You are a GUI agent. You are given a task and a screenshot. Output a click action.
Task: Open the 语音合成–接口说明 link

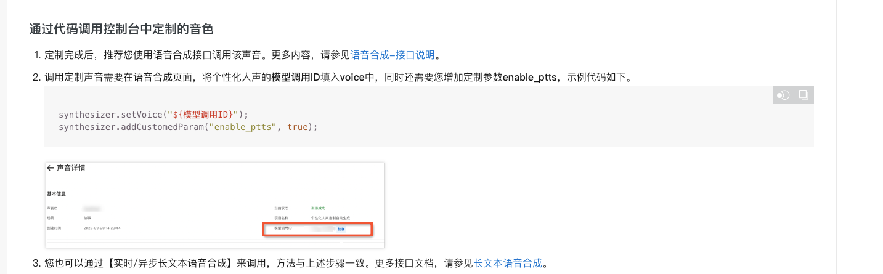[393, 55]
